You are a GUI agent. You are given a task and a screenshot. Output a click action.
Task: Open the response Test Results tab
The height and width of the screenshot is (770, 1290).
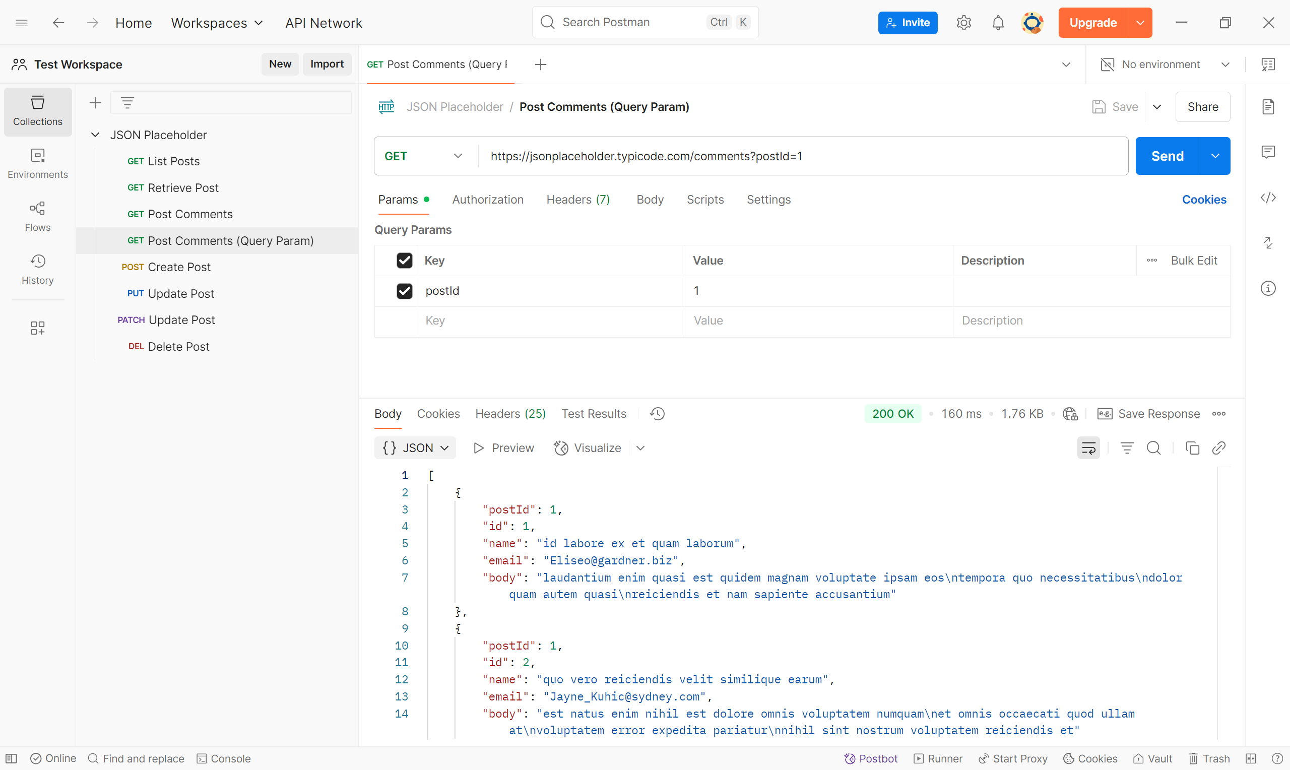(594, 414)
